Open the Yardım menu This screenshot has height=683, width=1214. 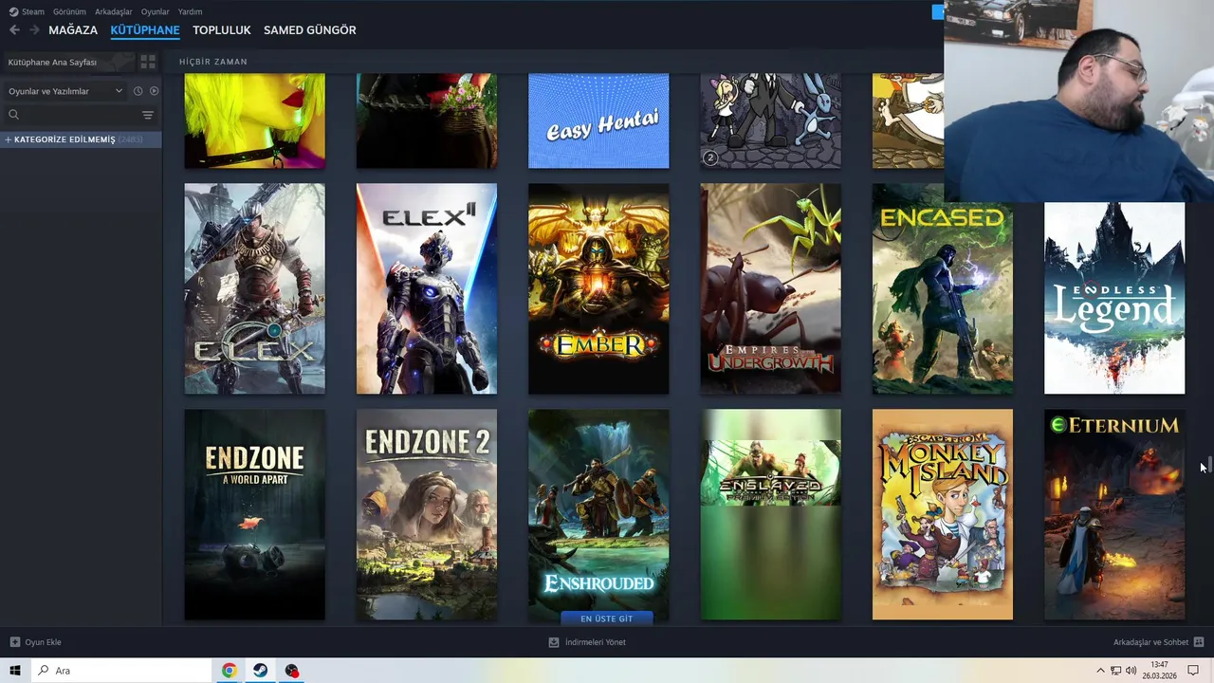click(x=190, y=11)
